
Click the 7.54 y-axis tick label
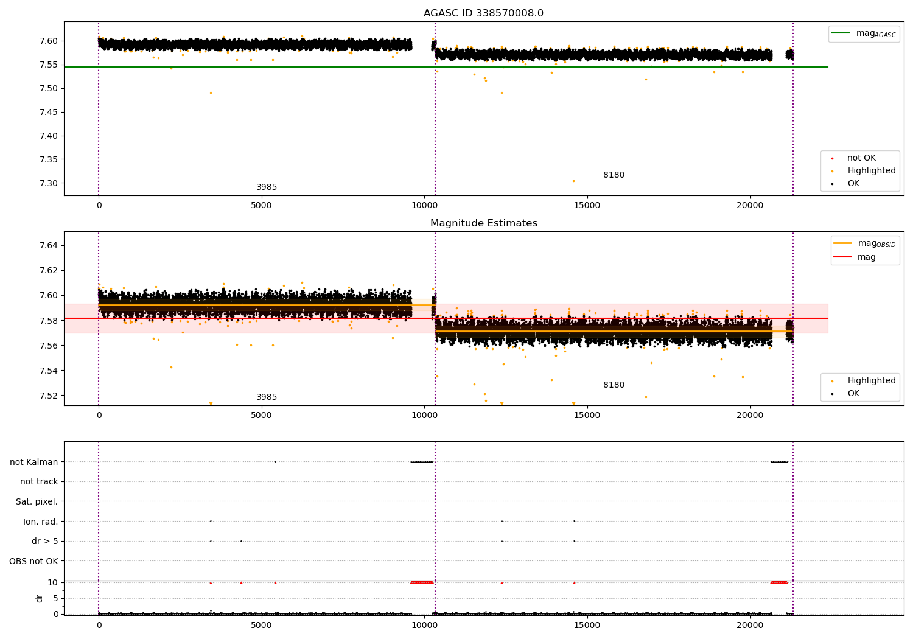[x=50, y=371]
